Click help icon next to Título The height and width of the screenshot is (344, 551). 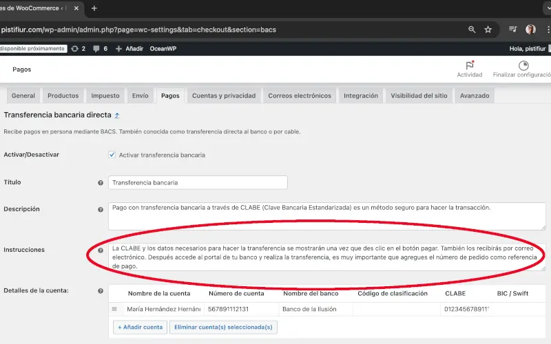pos(101,183)
